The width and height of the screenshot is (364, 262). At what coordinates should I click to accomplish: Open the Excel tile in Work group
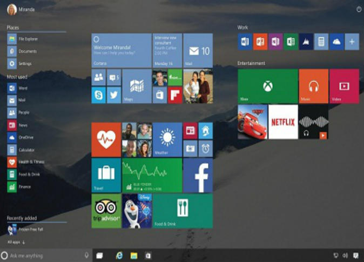[291, 42]
